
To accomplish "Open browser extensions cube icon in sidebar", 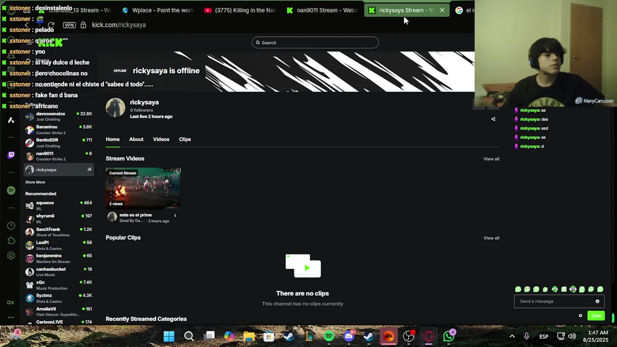I will pos(11,240).
